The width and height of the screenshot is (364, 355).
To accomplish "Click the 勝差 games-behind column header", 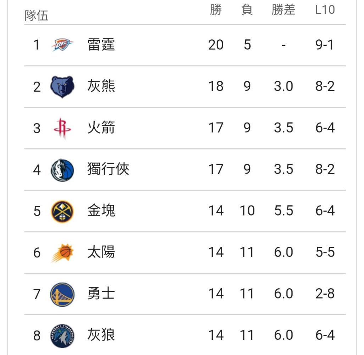I will coord(283,10).
